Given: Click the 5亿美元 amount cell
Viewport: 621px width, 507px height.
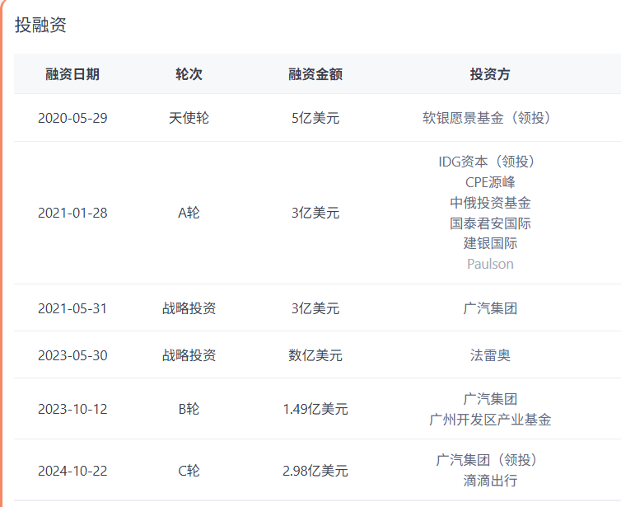Looking at the screenshot, I should click(315, 118).
